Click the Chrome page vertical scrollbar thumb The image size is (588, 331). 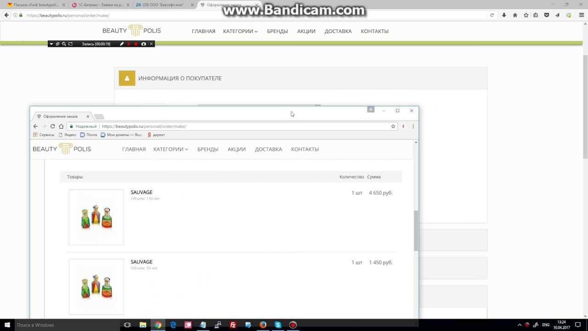(x=416, y=231)
